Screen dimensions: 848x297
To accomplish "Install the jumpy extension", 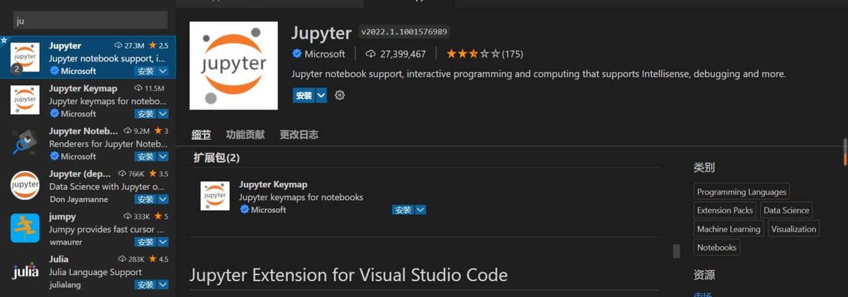I will [146, 242].
